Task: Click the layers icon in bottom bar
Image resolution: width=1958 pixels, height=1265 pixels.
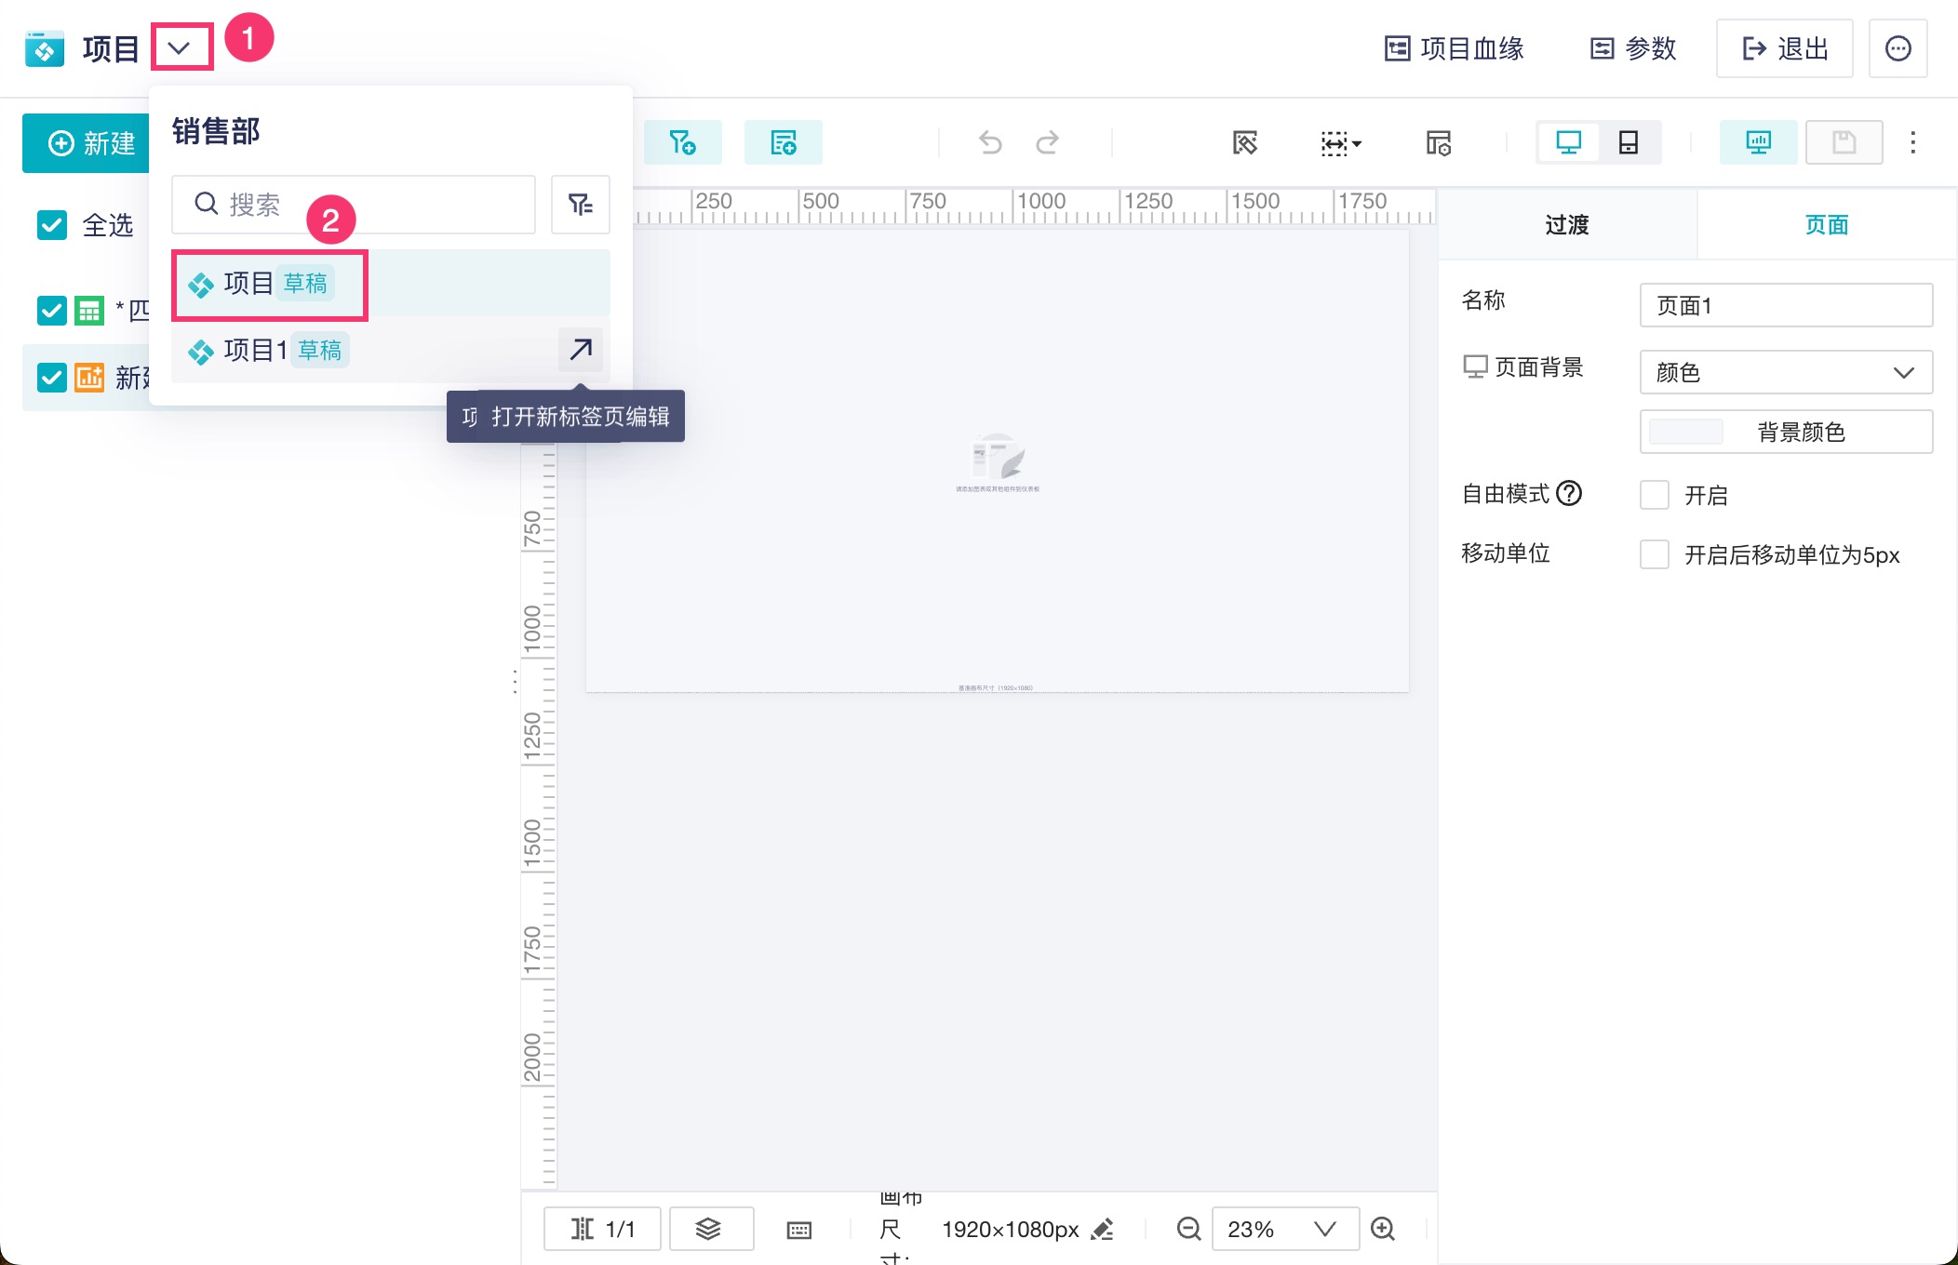Action: [709, 1229]
